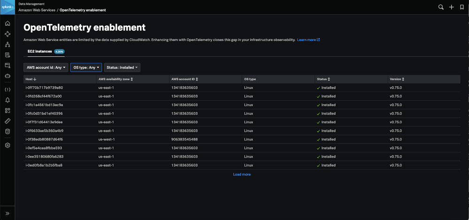Open the Metric Finder ruler icon

tap(8, 121)
